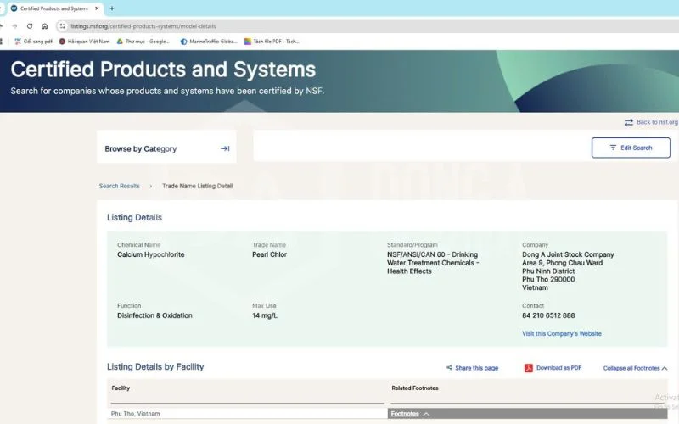Click the Edit Search button

click(x=631, y=148)
